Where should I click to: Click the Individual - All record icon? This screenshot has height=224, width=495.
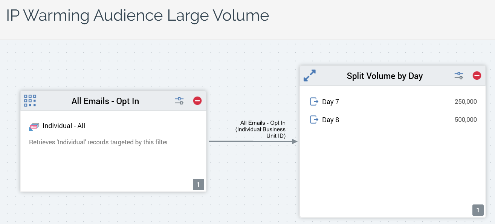(x=34, y=127)
